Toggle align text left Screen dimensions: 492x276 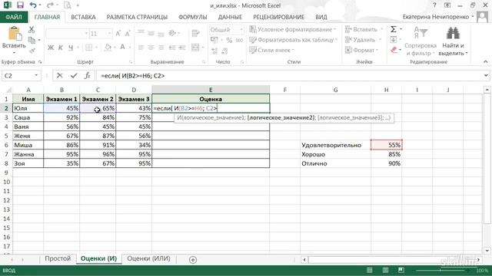click(141, 48)
